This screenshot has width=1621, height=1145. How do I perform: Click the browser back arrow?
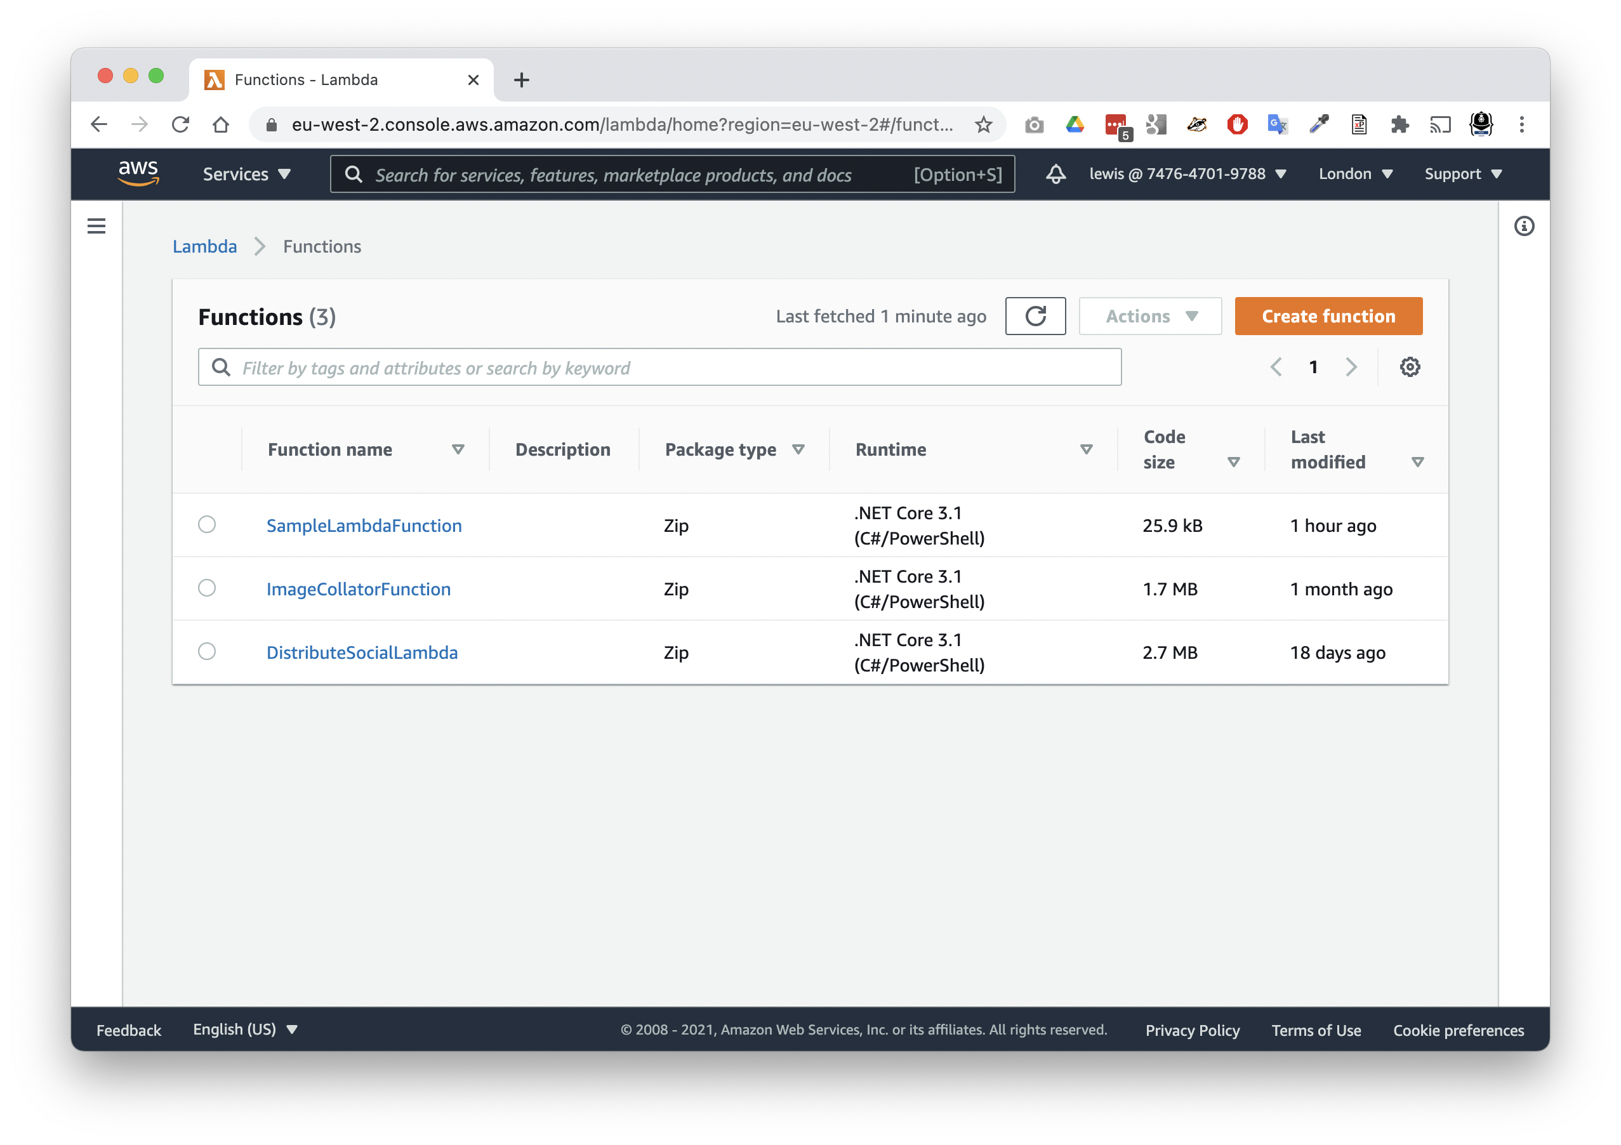point(100,125)
